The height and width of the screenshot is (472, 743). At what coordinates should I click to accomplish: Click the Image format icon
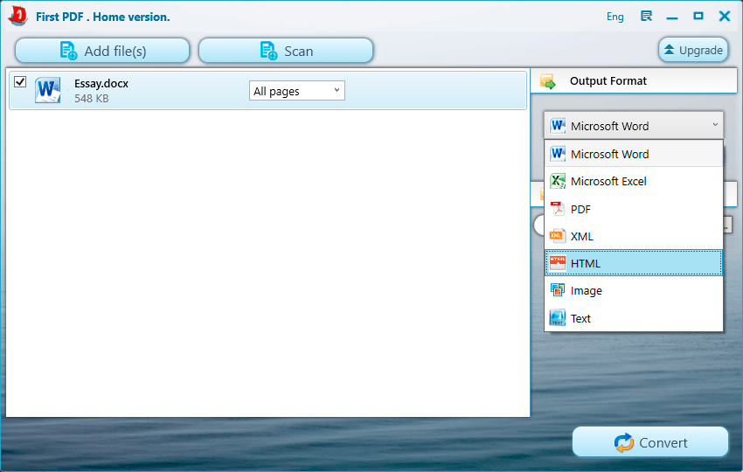point(558,290)
